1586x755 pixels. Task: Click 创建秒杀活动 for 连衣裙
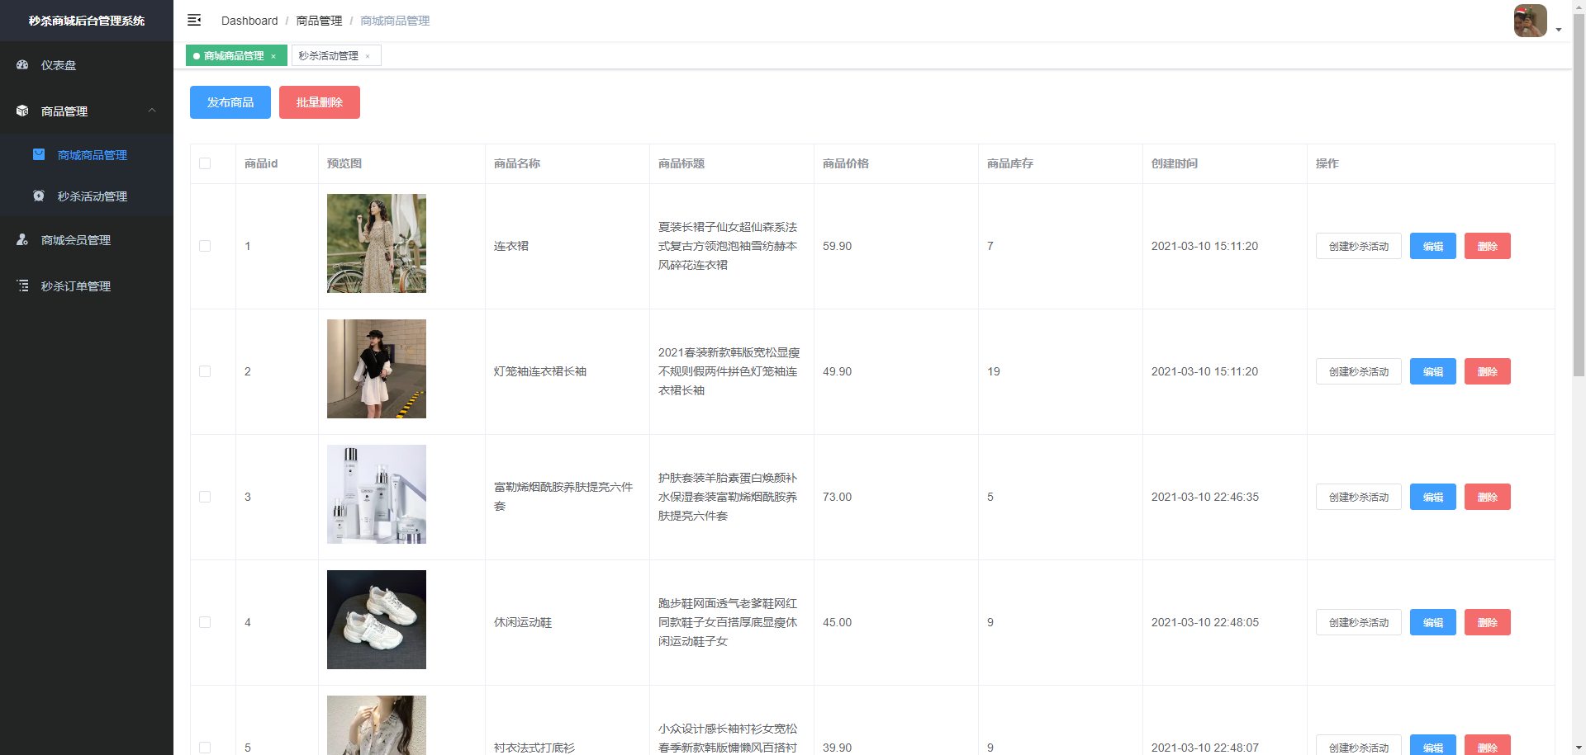1358,246
